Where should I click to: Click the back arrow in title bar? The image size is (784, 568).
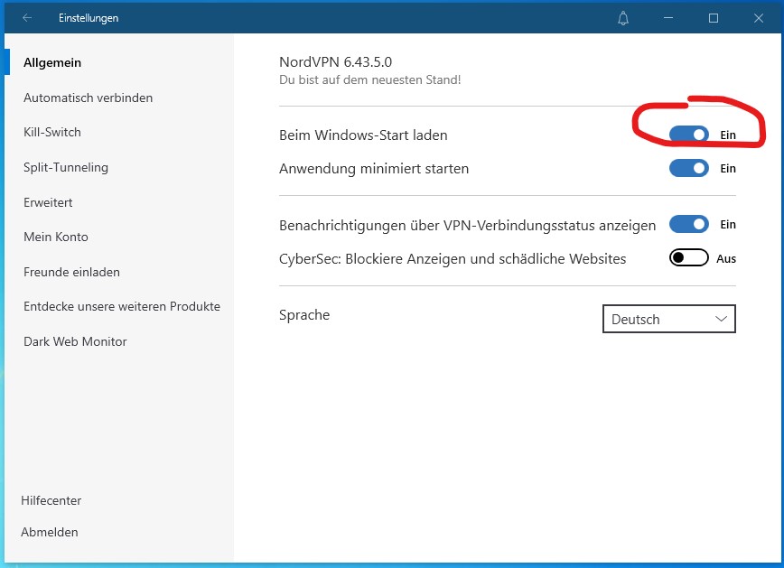[x=27, y=18]
